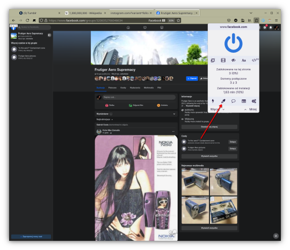Expand the Wyróżnione section chevron
Screen dimensions: 290x250
174,114
